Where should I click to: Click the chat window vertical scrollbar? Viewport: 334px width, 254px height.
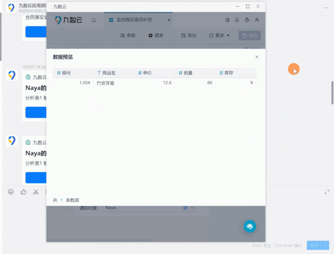tap(332, 93)
